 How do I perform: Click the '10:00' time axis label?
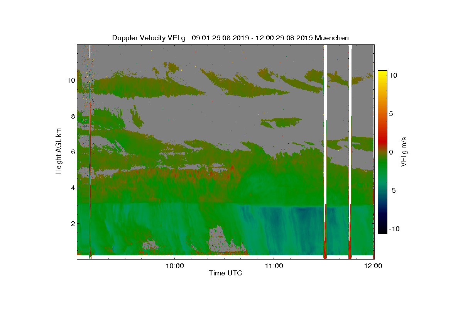(175, 266)
